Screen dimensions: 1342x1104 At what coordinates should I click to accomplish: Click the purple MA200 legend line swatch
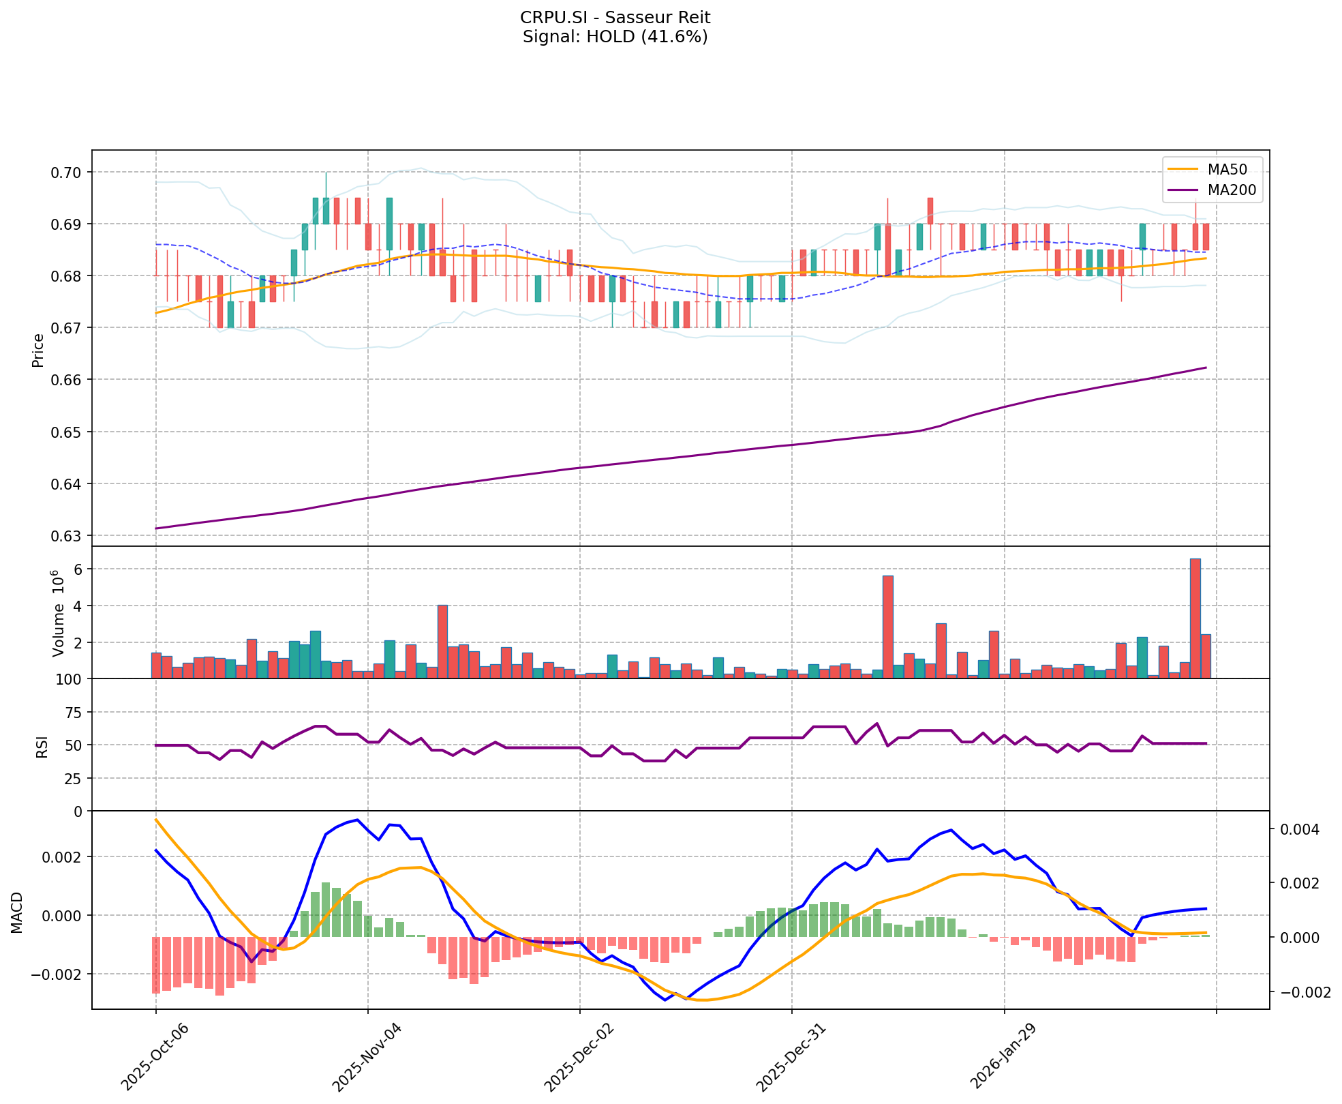[x=1182, y=190]
